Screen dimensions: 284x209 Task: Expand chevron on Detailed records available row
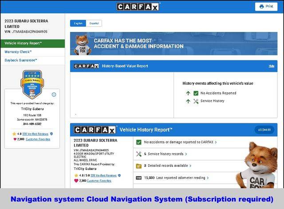pos(190,166)
